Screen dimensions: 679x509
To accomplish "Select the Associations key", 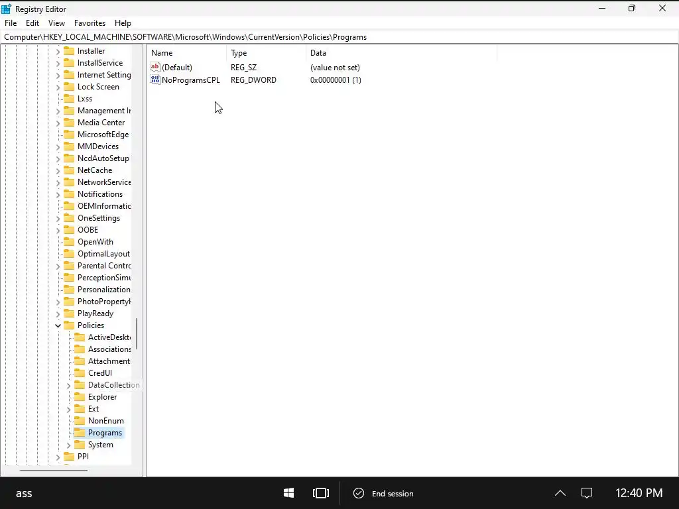I will click(109, 349).
